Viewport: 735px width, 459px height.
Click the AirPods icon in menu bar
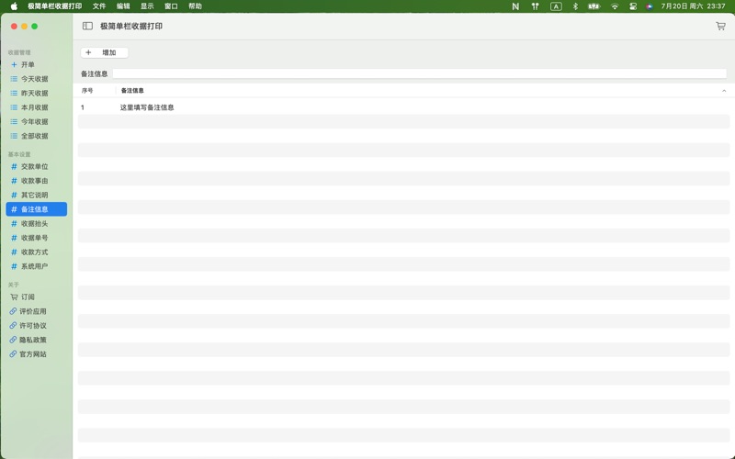535,6
